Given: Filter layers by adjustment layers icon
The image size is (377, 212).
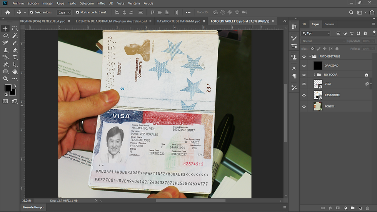Looking at the screenshot, I should [345, 33].
